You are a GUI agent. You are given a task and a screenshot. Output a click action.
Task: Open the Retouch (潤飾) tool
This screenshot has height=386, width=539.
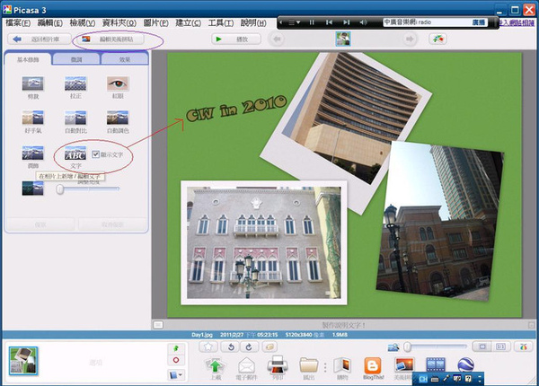(x=32, y=153)
